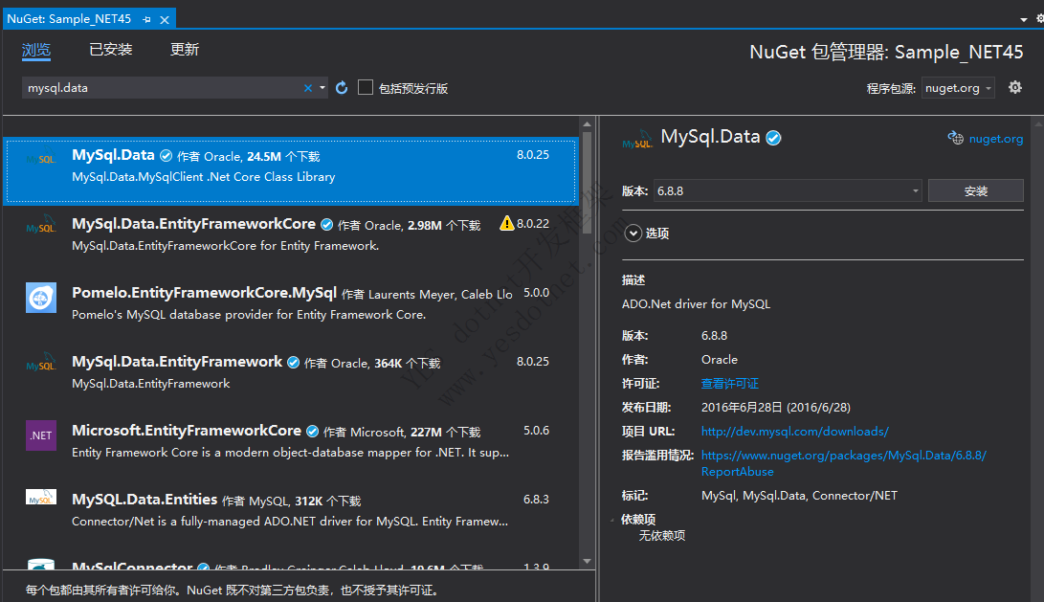Click the package list scroll down arrow
1044x602 pixels.
[587, 562]
